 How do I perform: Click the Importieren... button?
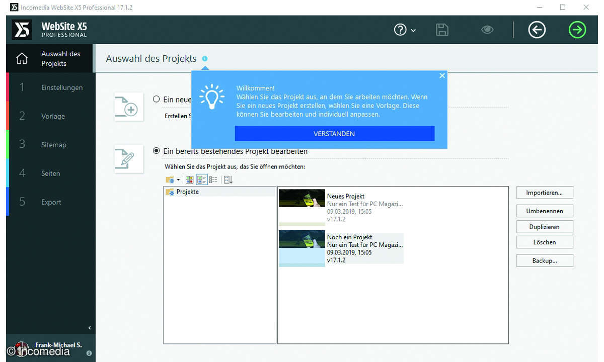(x=545, y=193)
